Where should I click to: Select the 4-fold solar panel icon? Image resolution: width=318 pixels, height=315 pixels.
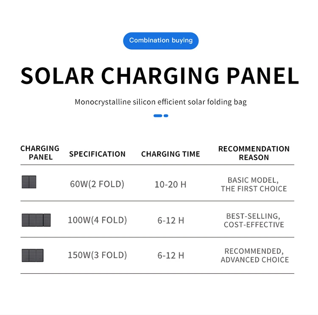point(36,220)
